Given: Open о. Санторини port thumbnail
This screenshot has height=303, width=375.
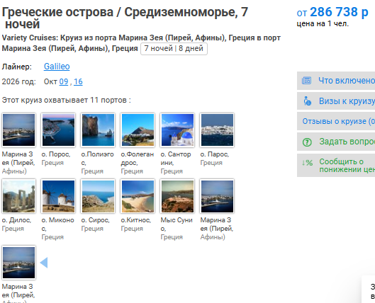Looking at the screenshot, I should pos(177,130).
